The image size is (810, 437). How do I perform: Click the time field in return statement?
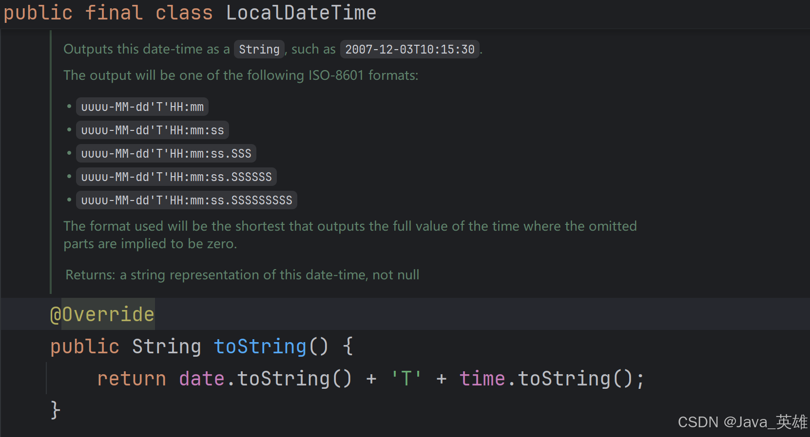point(482,379)
